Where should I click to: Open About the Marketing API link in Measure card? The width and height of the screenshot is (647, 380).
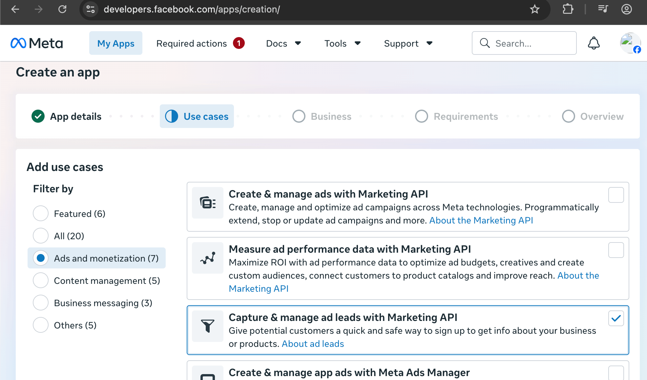pos(578,275)
